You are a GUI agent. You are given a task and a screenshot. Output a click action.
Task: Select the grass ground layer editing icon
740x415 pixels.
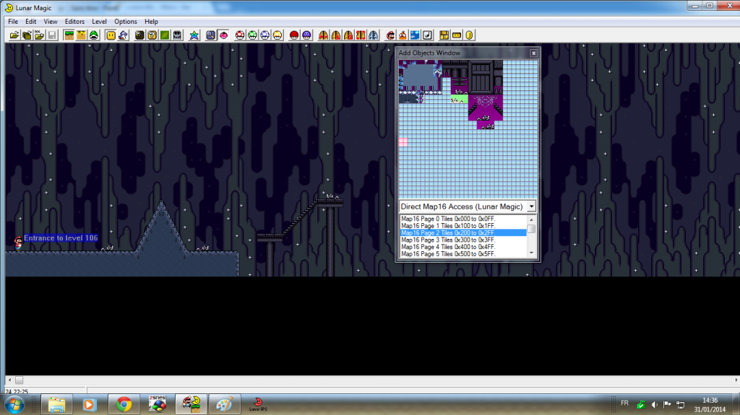pos(69,35)
